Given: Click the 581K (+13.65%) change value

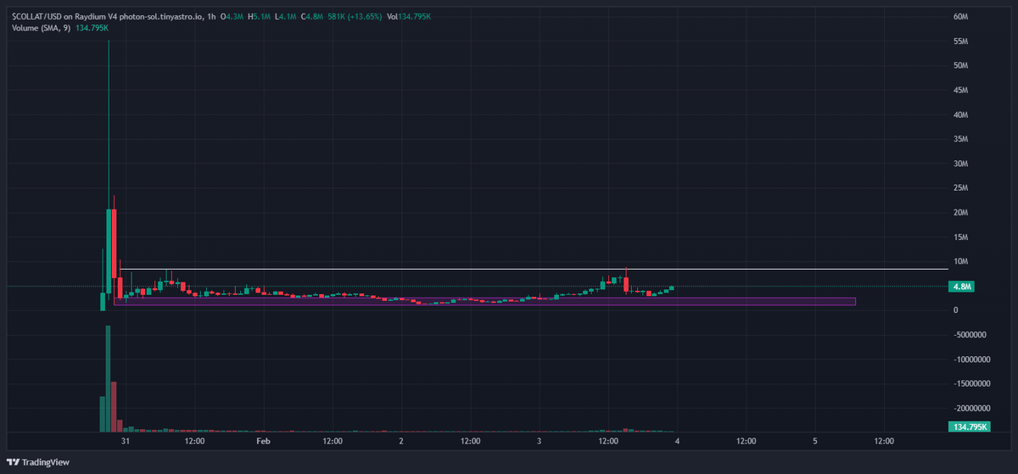Looking at the screenshot, I should tap(353, 16).
